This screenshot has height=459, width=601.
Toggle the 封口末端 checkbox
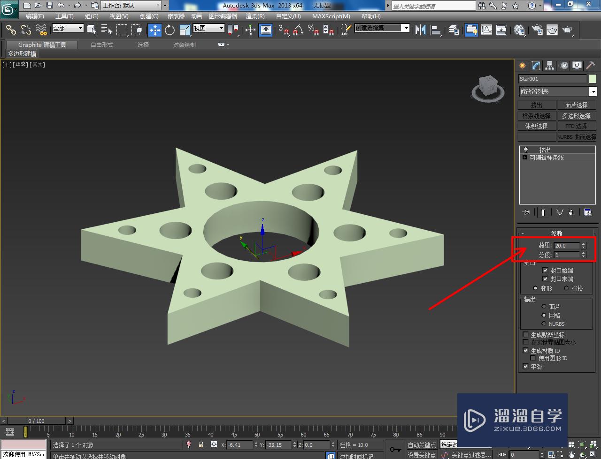(545, 279)
